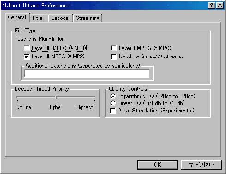Click the question mark help button
The width and height of the screenshot is (226, 174).
click(212, 6)
